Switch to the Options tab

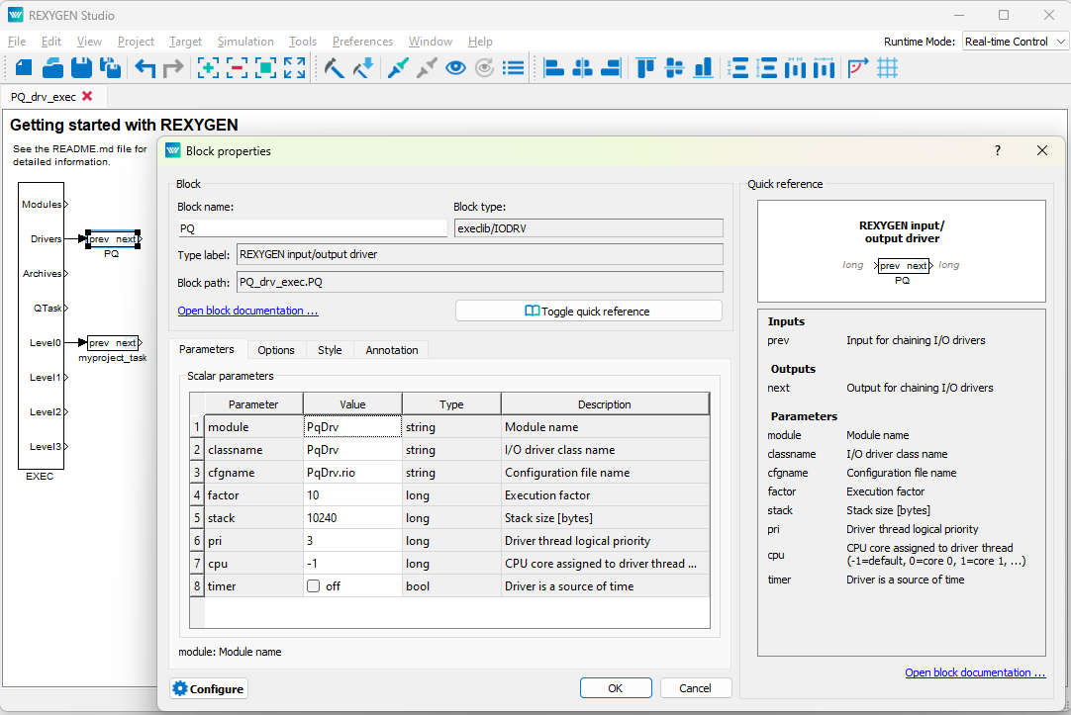point(276,350)
